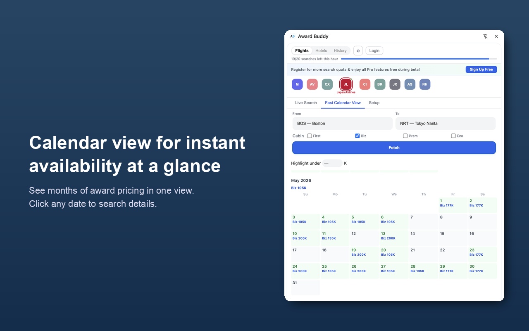Select May 1 Biz 177K
This screenshot has height=331, width=529.
(453, 205)
